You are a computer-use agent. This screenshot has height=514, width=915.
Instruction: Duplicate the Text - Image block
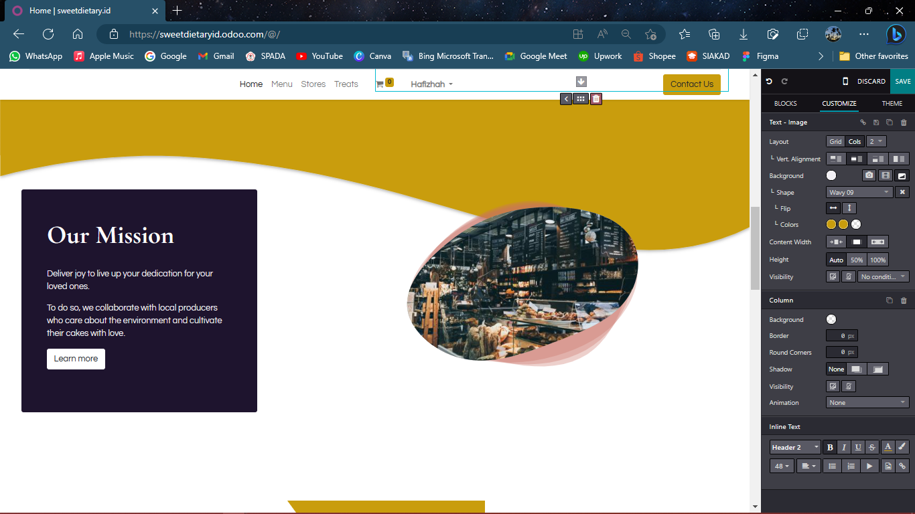[890, 122]
